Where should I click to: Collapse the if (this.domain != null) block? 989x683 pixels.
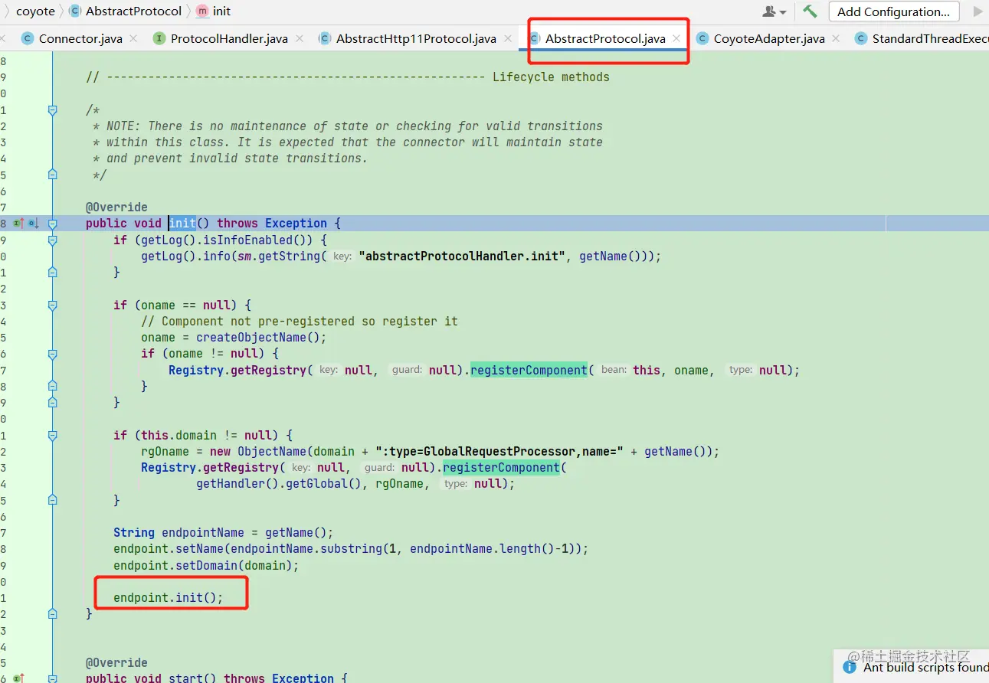(x=52, y=435)
